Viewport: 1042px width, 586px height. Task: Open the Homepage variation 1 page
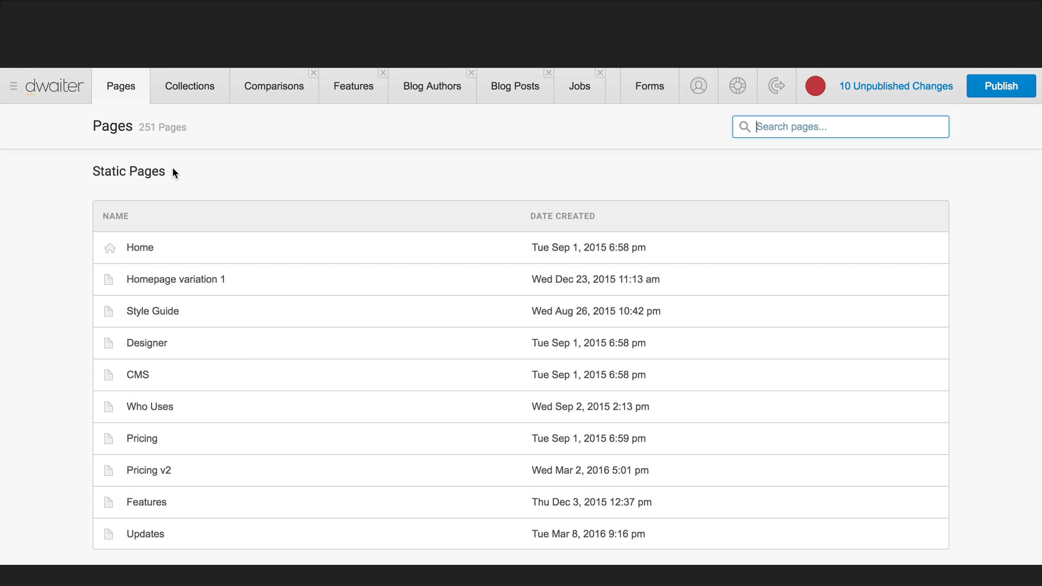click(x=521, y=279)
